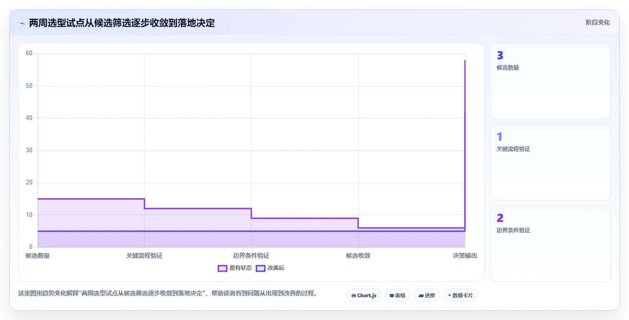Click the 候选数量 x-axis label
The image size is (629, 320).
38,255
